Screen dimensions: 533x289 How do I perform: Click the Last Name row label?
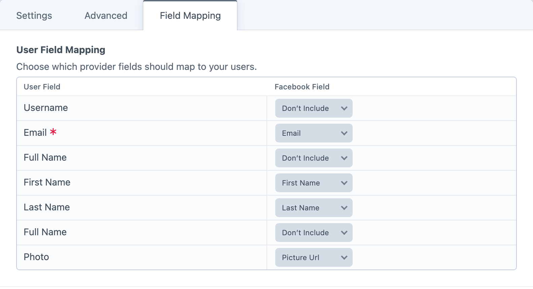47,207
